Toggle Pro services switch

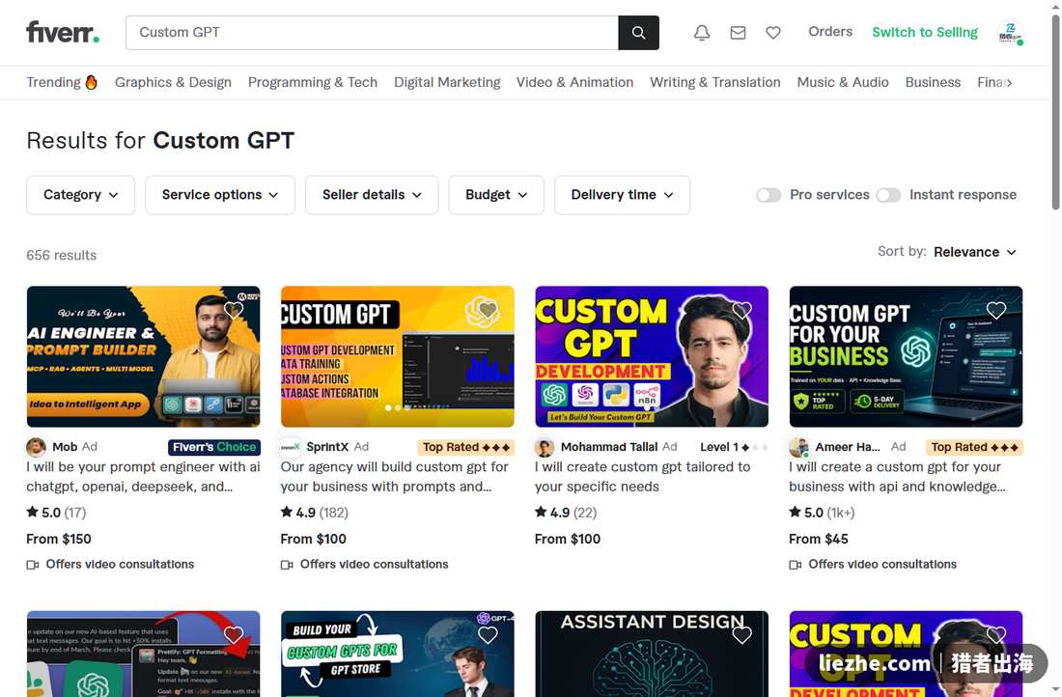769,195
